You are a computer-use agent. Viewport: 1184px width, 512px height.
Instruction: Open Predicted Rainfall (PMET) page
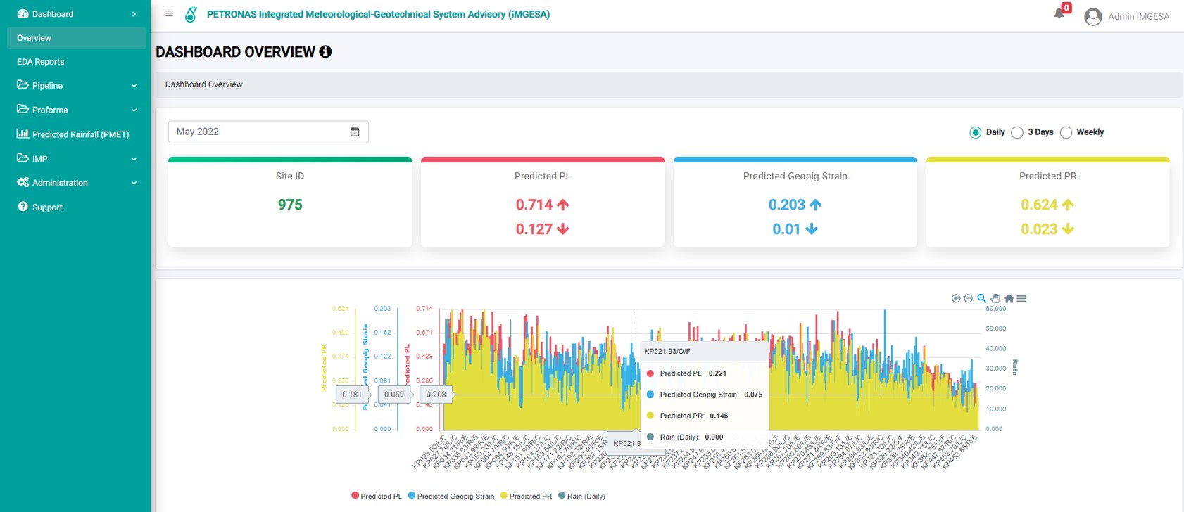pyautogui.click(x=80, y=134)
